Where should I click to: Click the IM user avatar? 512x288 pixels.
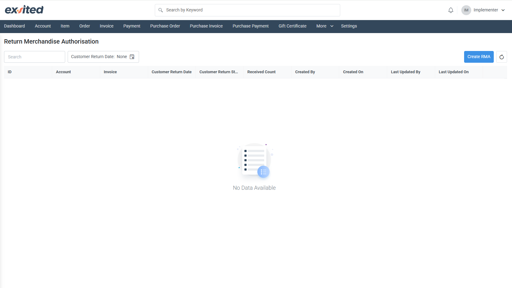466,10
